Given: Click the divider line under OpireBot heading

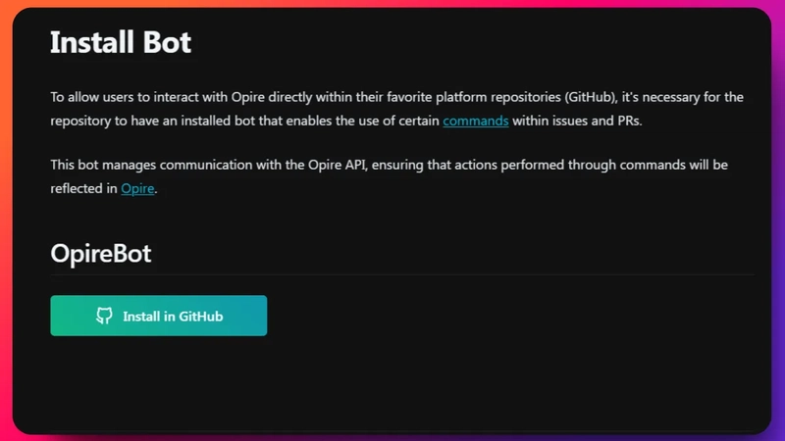Looking at the screenshot, I should tap(402, 275).
